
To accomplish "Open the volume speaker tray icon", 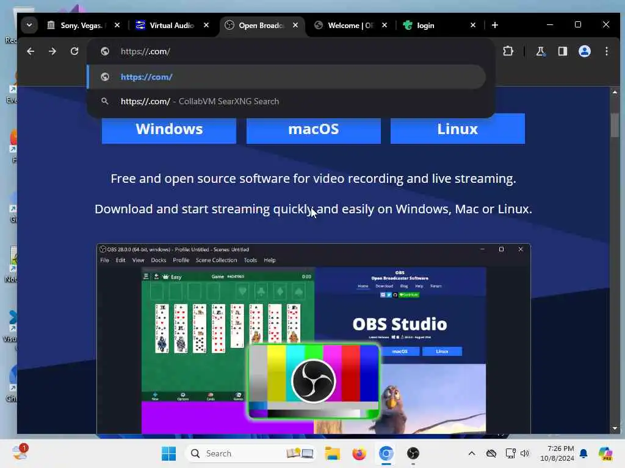I will coord(525,453).
